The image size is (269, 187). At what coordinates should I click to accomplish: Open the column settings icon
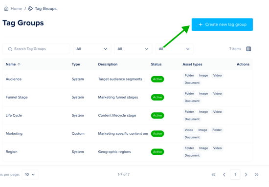pyautogui.click(x=248, y=49)
